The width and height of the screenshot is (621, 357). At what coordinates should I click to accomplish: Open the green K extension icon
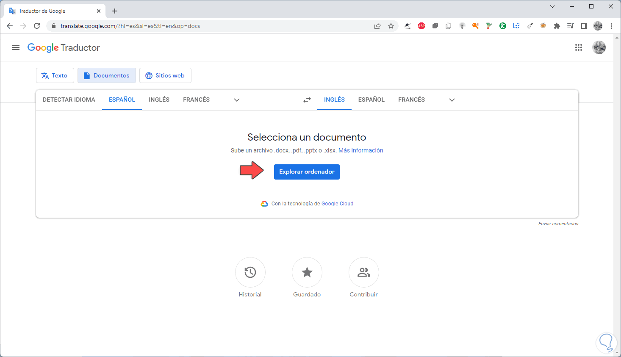(503, 26)
